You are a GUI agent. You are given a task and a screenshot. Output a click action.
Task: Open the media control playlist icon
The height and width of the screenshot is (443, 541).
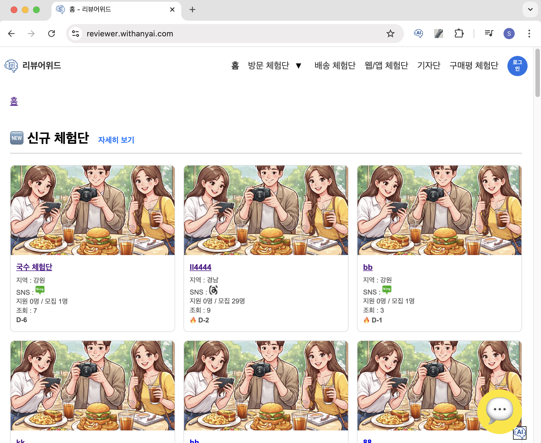[489, 34]
